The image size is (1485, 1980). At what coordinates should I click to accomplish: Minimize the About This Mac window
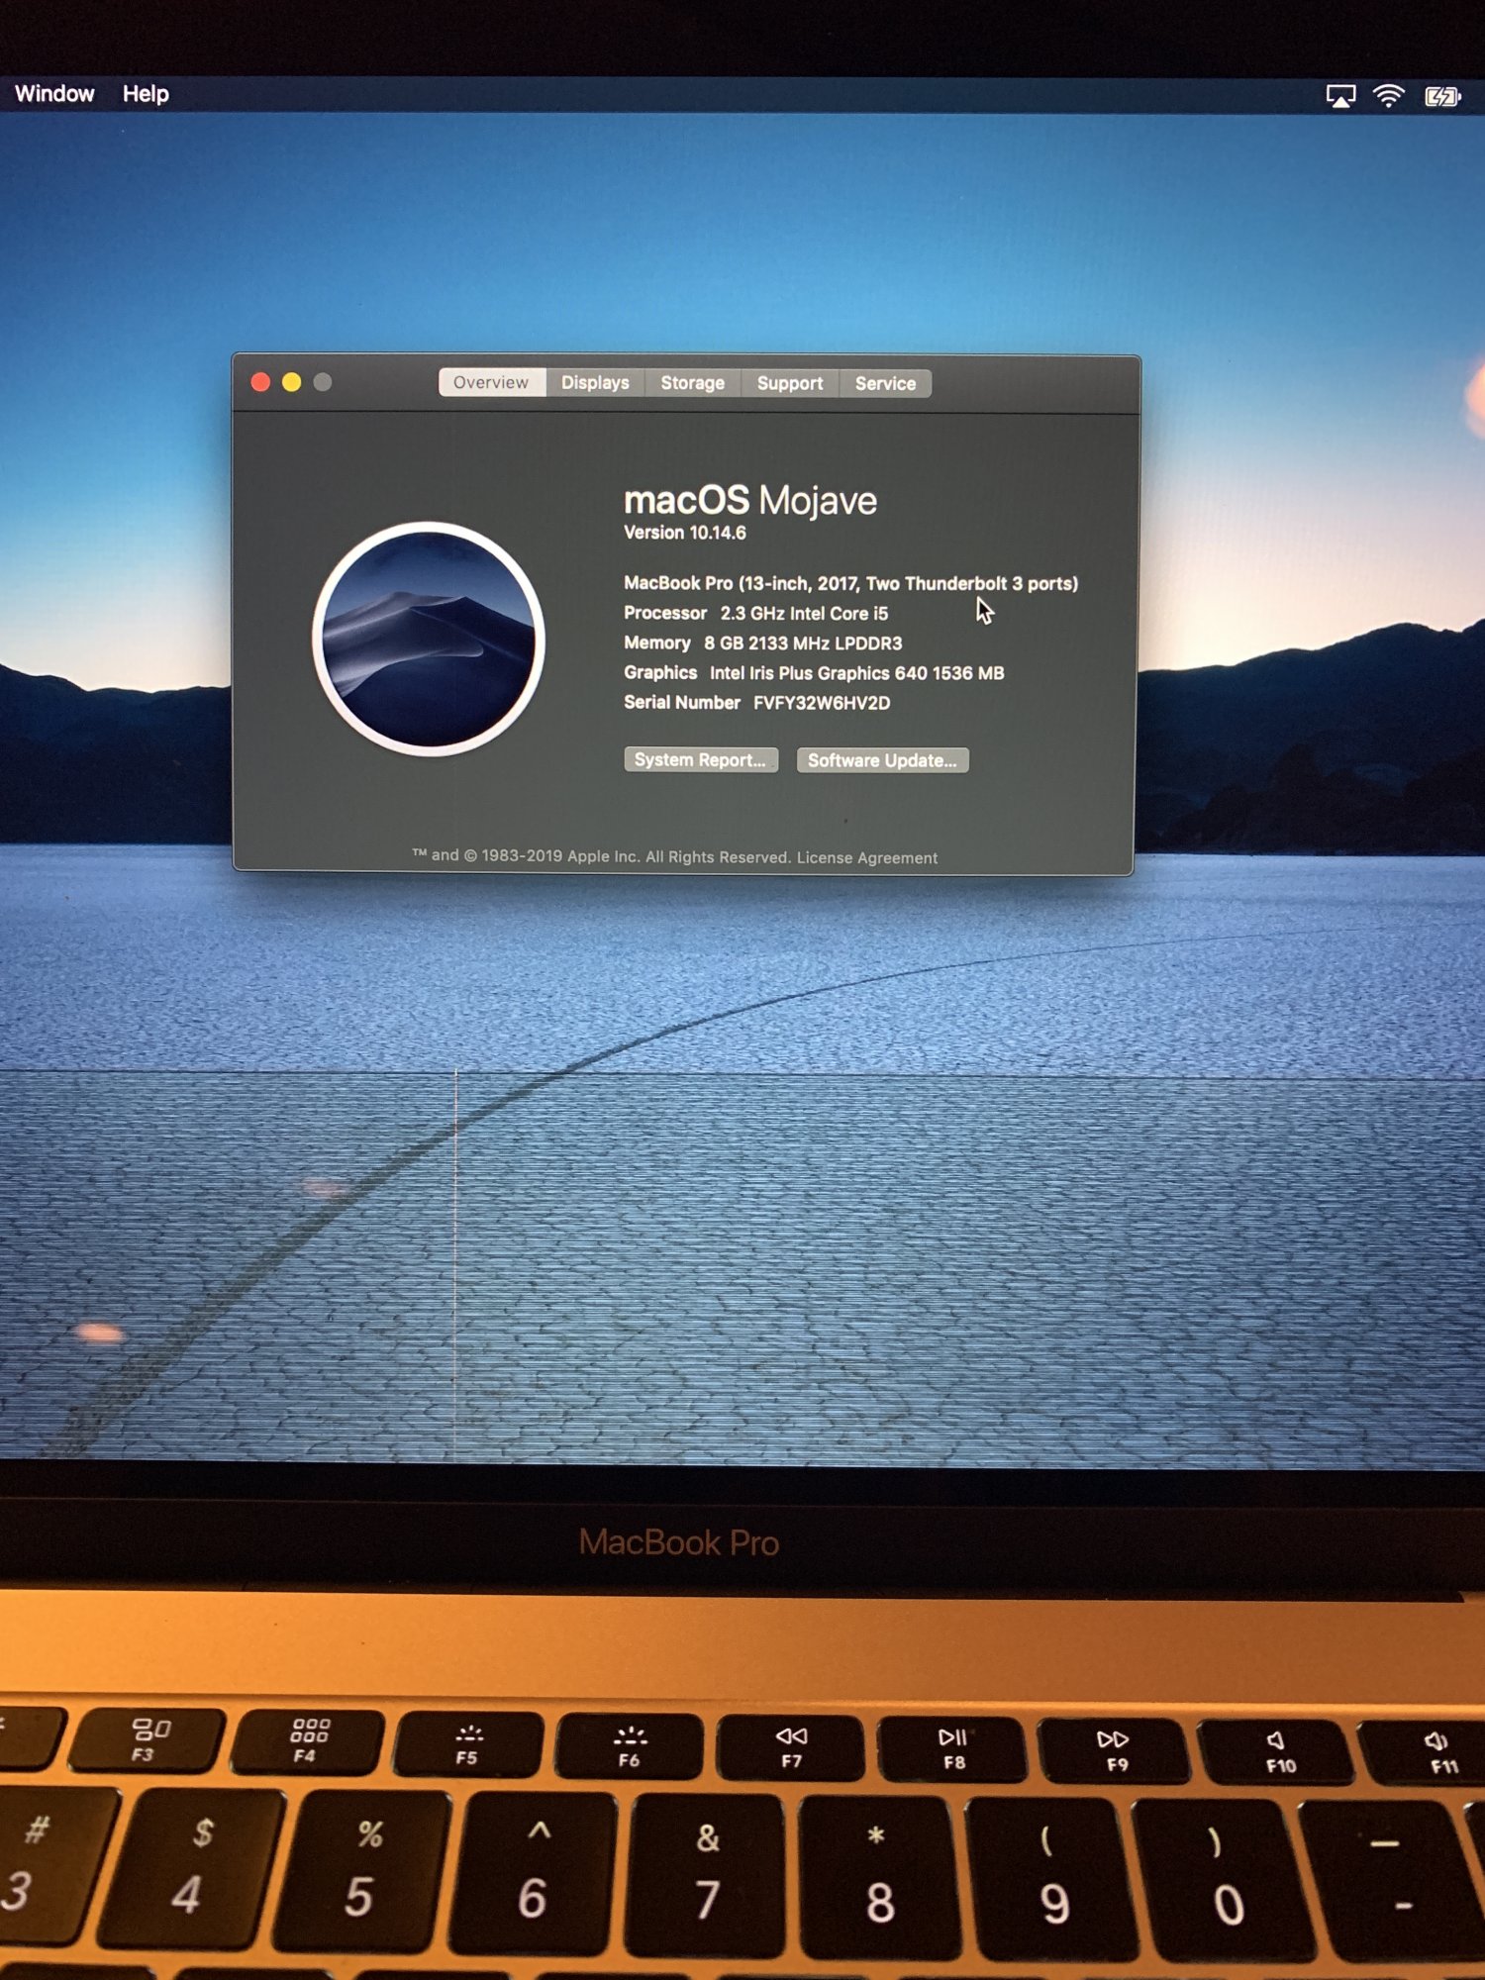point(292,382)
